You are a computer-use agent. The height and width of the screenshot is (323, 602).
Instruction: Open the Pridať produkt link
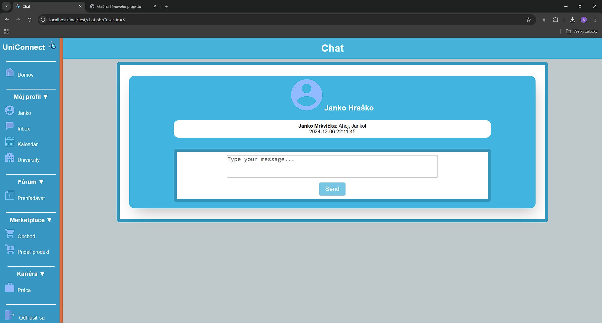pyautogui.click(x=34, y=252)
